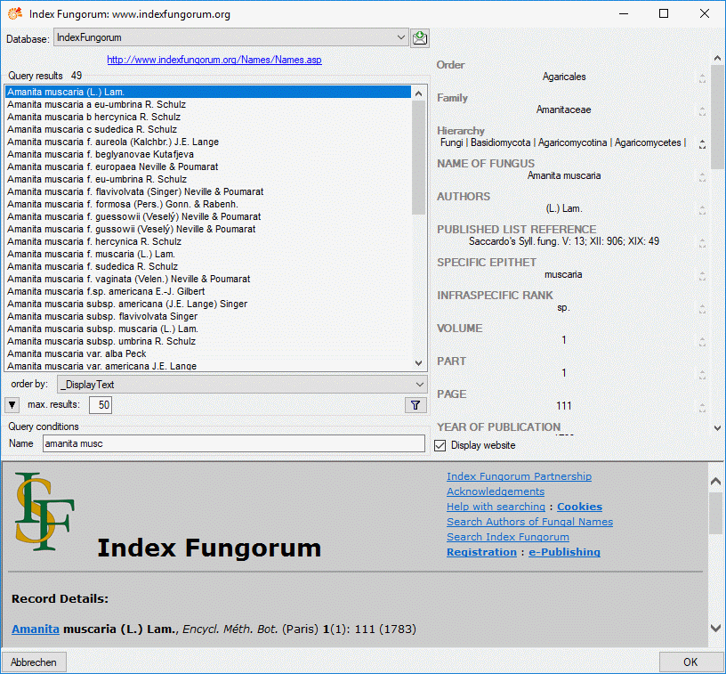
Task: Click the Registration link
Action: tap(481, 552)
